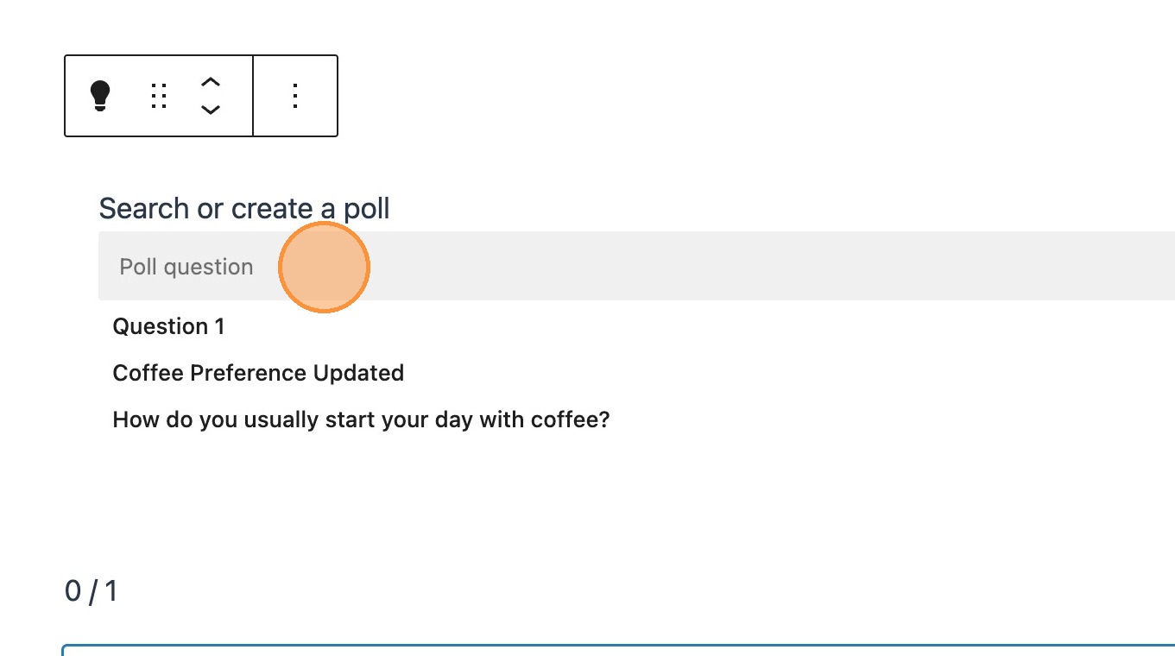Open the existing coffee preference poll entry
This screenshot has height=656, width=1175.
[258, 373]
